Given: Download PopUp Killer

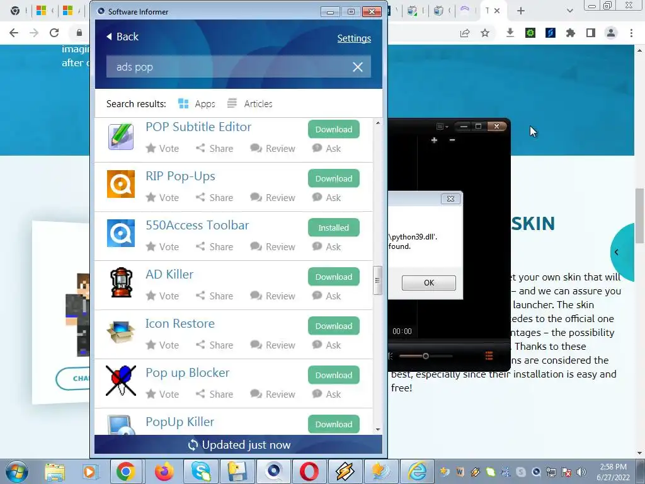Looking at the screenshot, I should pyautogui.click(x=334, y=424).
